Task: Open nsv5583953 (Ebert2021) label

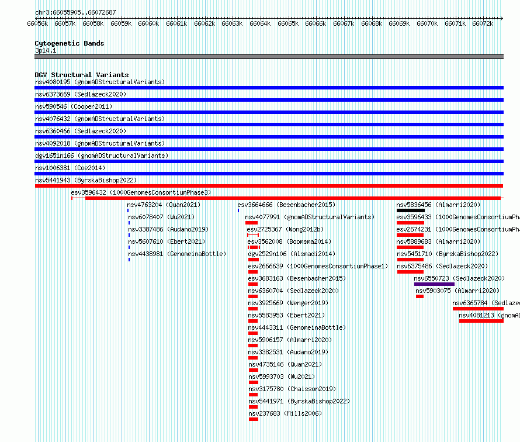Action: 286,315
